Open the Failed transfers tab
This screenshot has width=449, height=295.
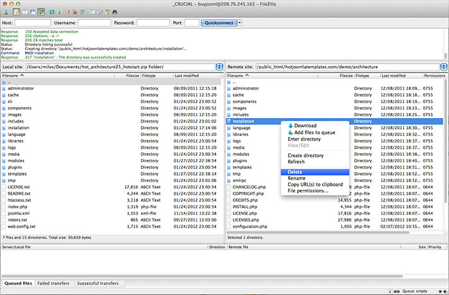coord(53,283)
